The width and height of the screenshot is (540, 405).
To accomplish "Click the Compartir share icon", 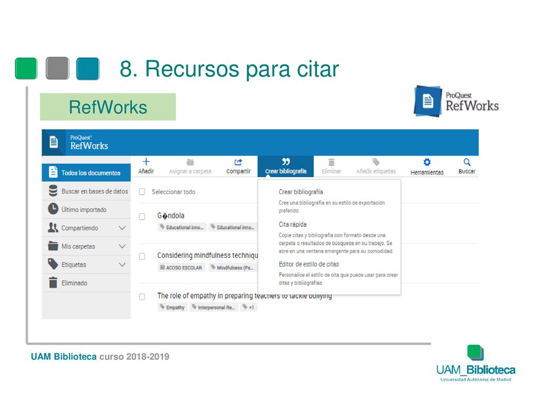I will (238, 162).
